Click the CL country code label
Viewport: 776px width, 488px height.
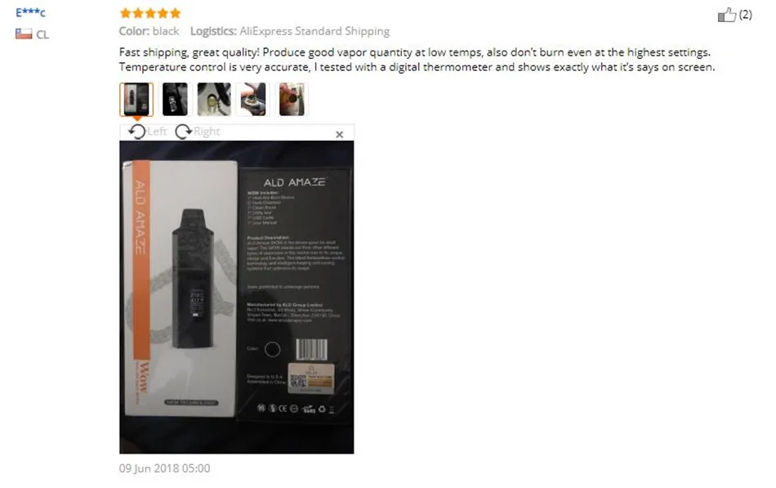(x=42, y=34)
